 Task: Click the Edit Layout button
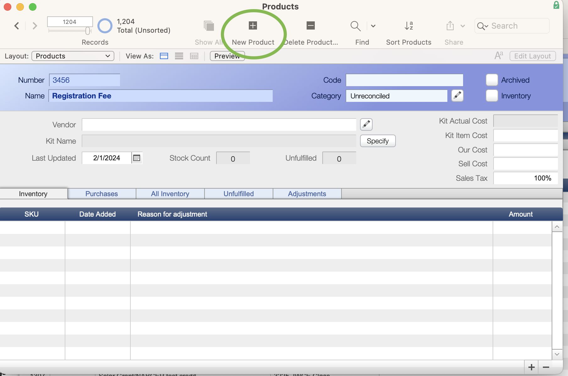tap(532, 56)
